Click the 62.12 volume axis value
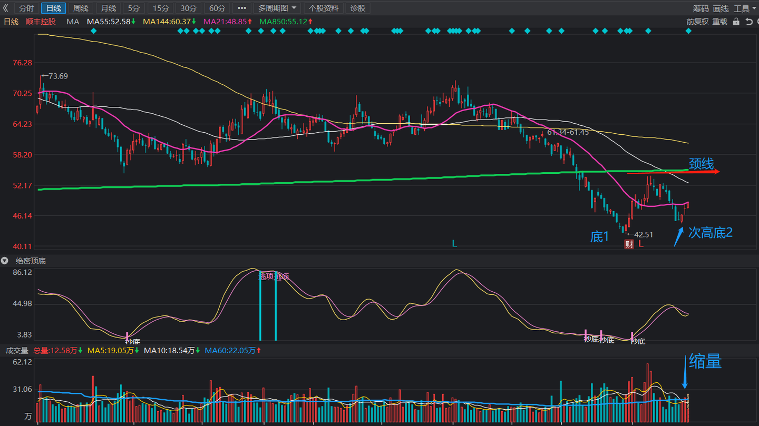 click(22, 362)
